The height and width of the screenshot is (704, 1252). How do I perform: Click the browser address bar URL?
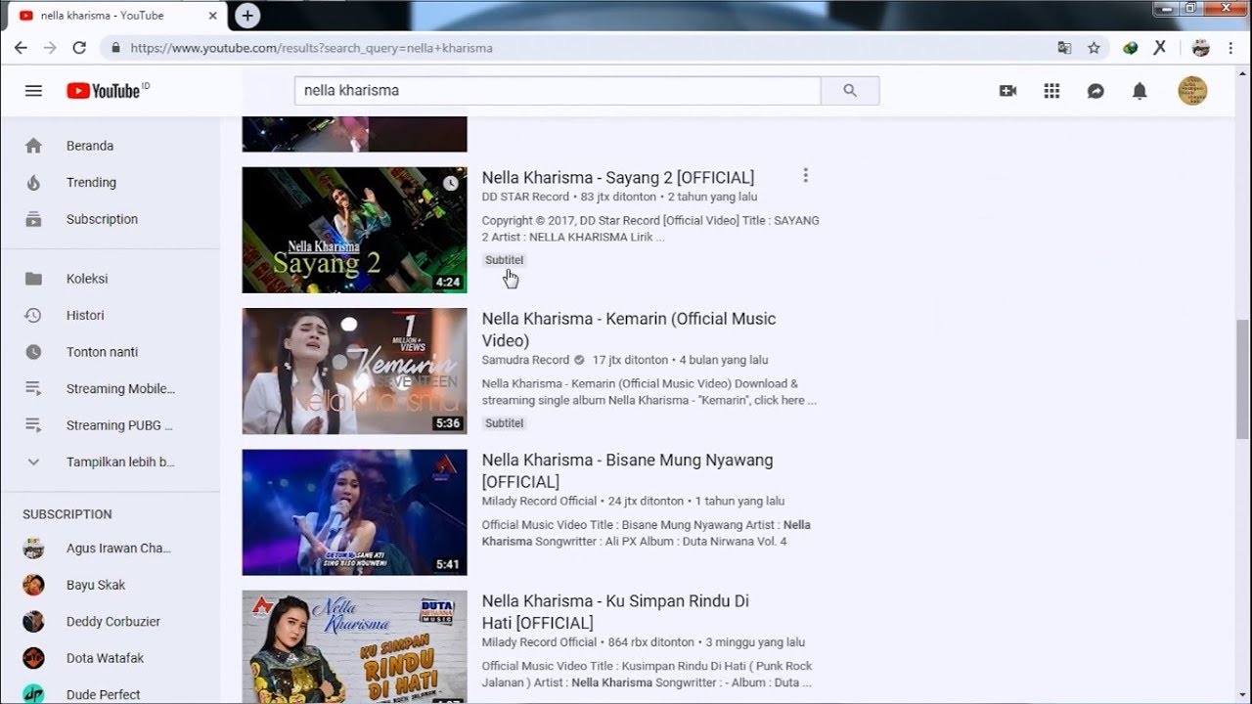(311, 48)
